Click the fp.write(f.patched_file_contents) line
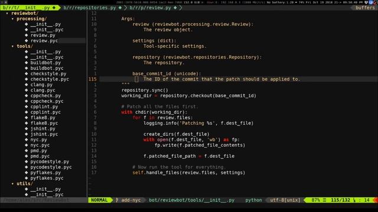 pos(200,145)
